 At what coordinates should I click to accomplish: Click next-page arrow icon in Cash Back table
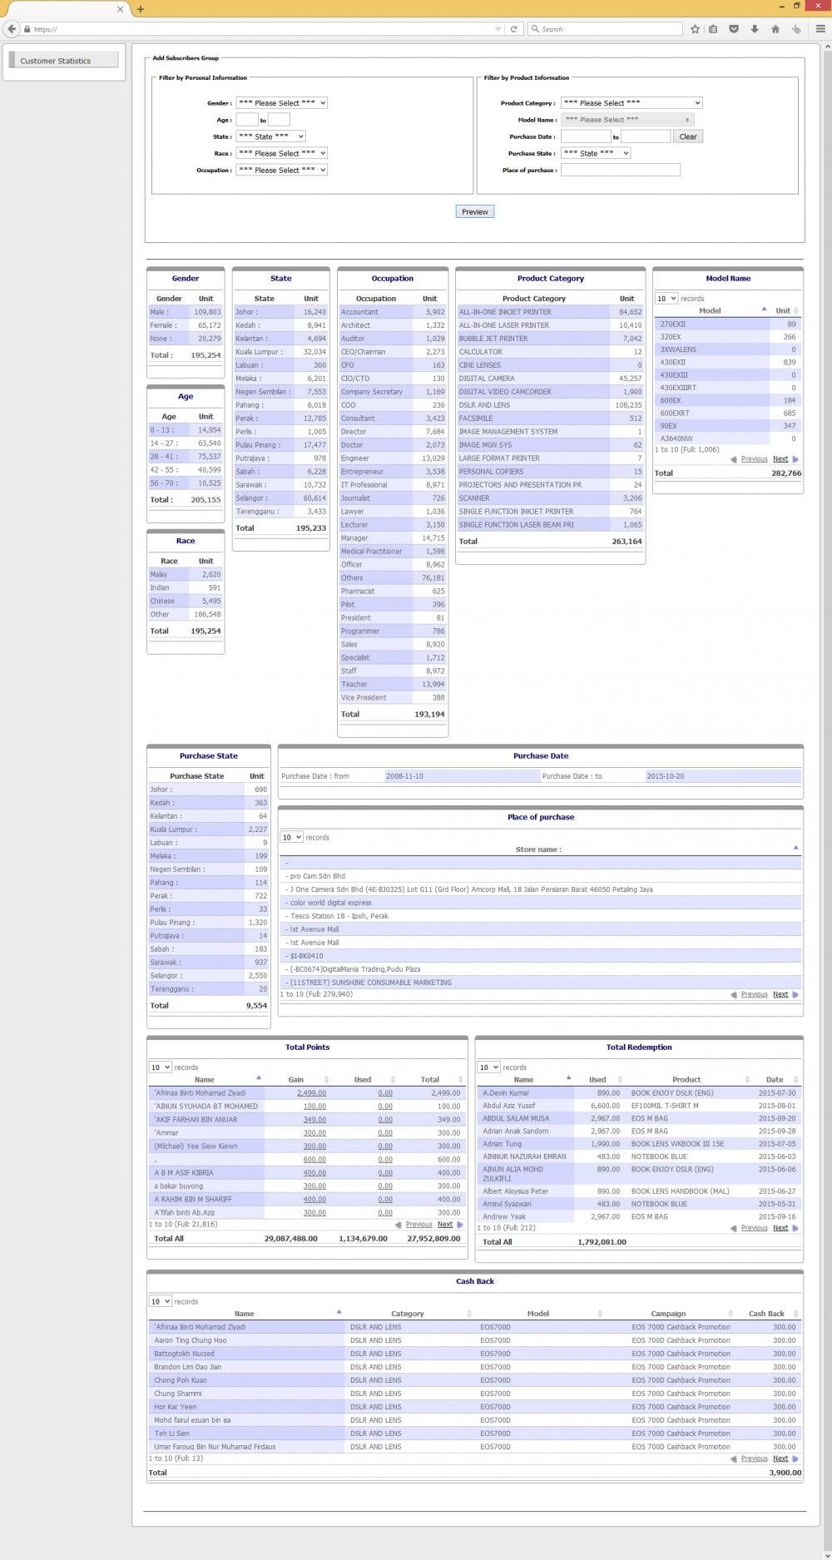tap(795, 1458)
